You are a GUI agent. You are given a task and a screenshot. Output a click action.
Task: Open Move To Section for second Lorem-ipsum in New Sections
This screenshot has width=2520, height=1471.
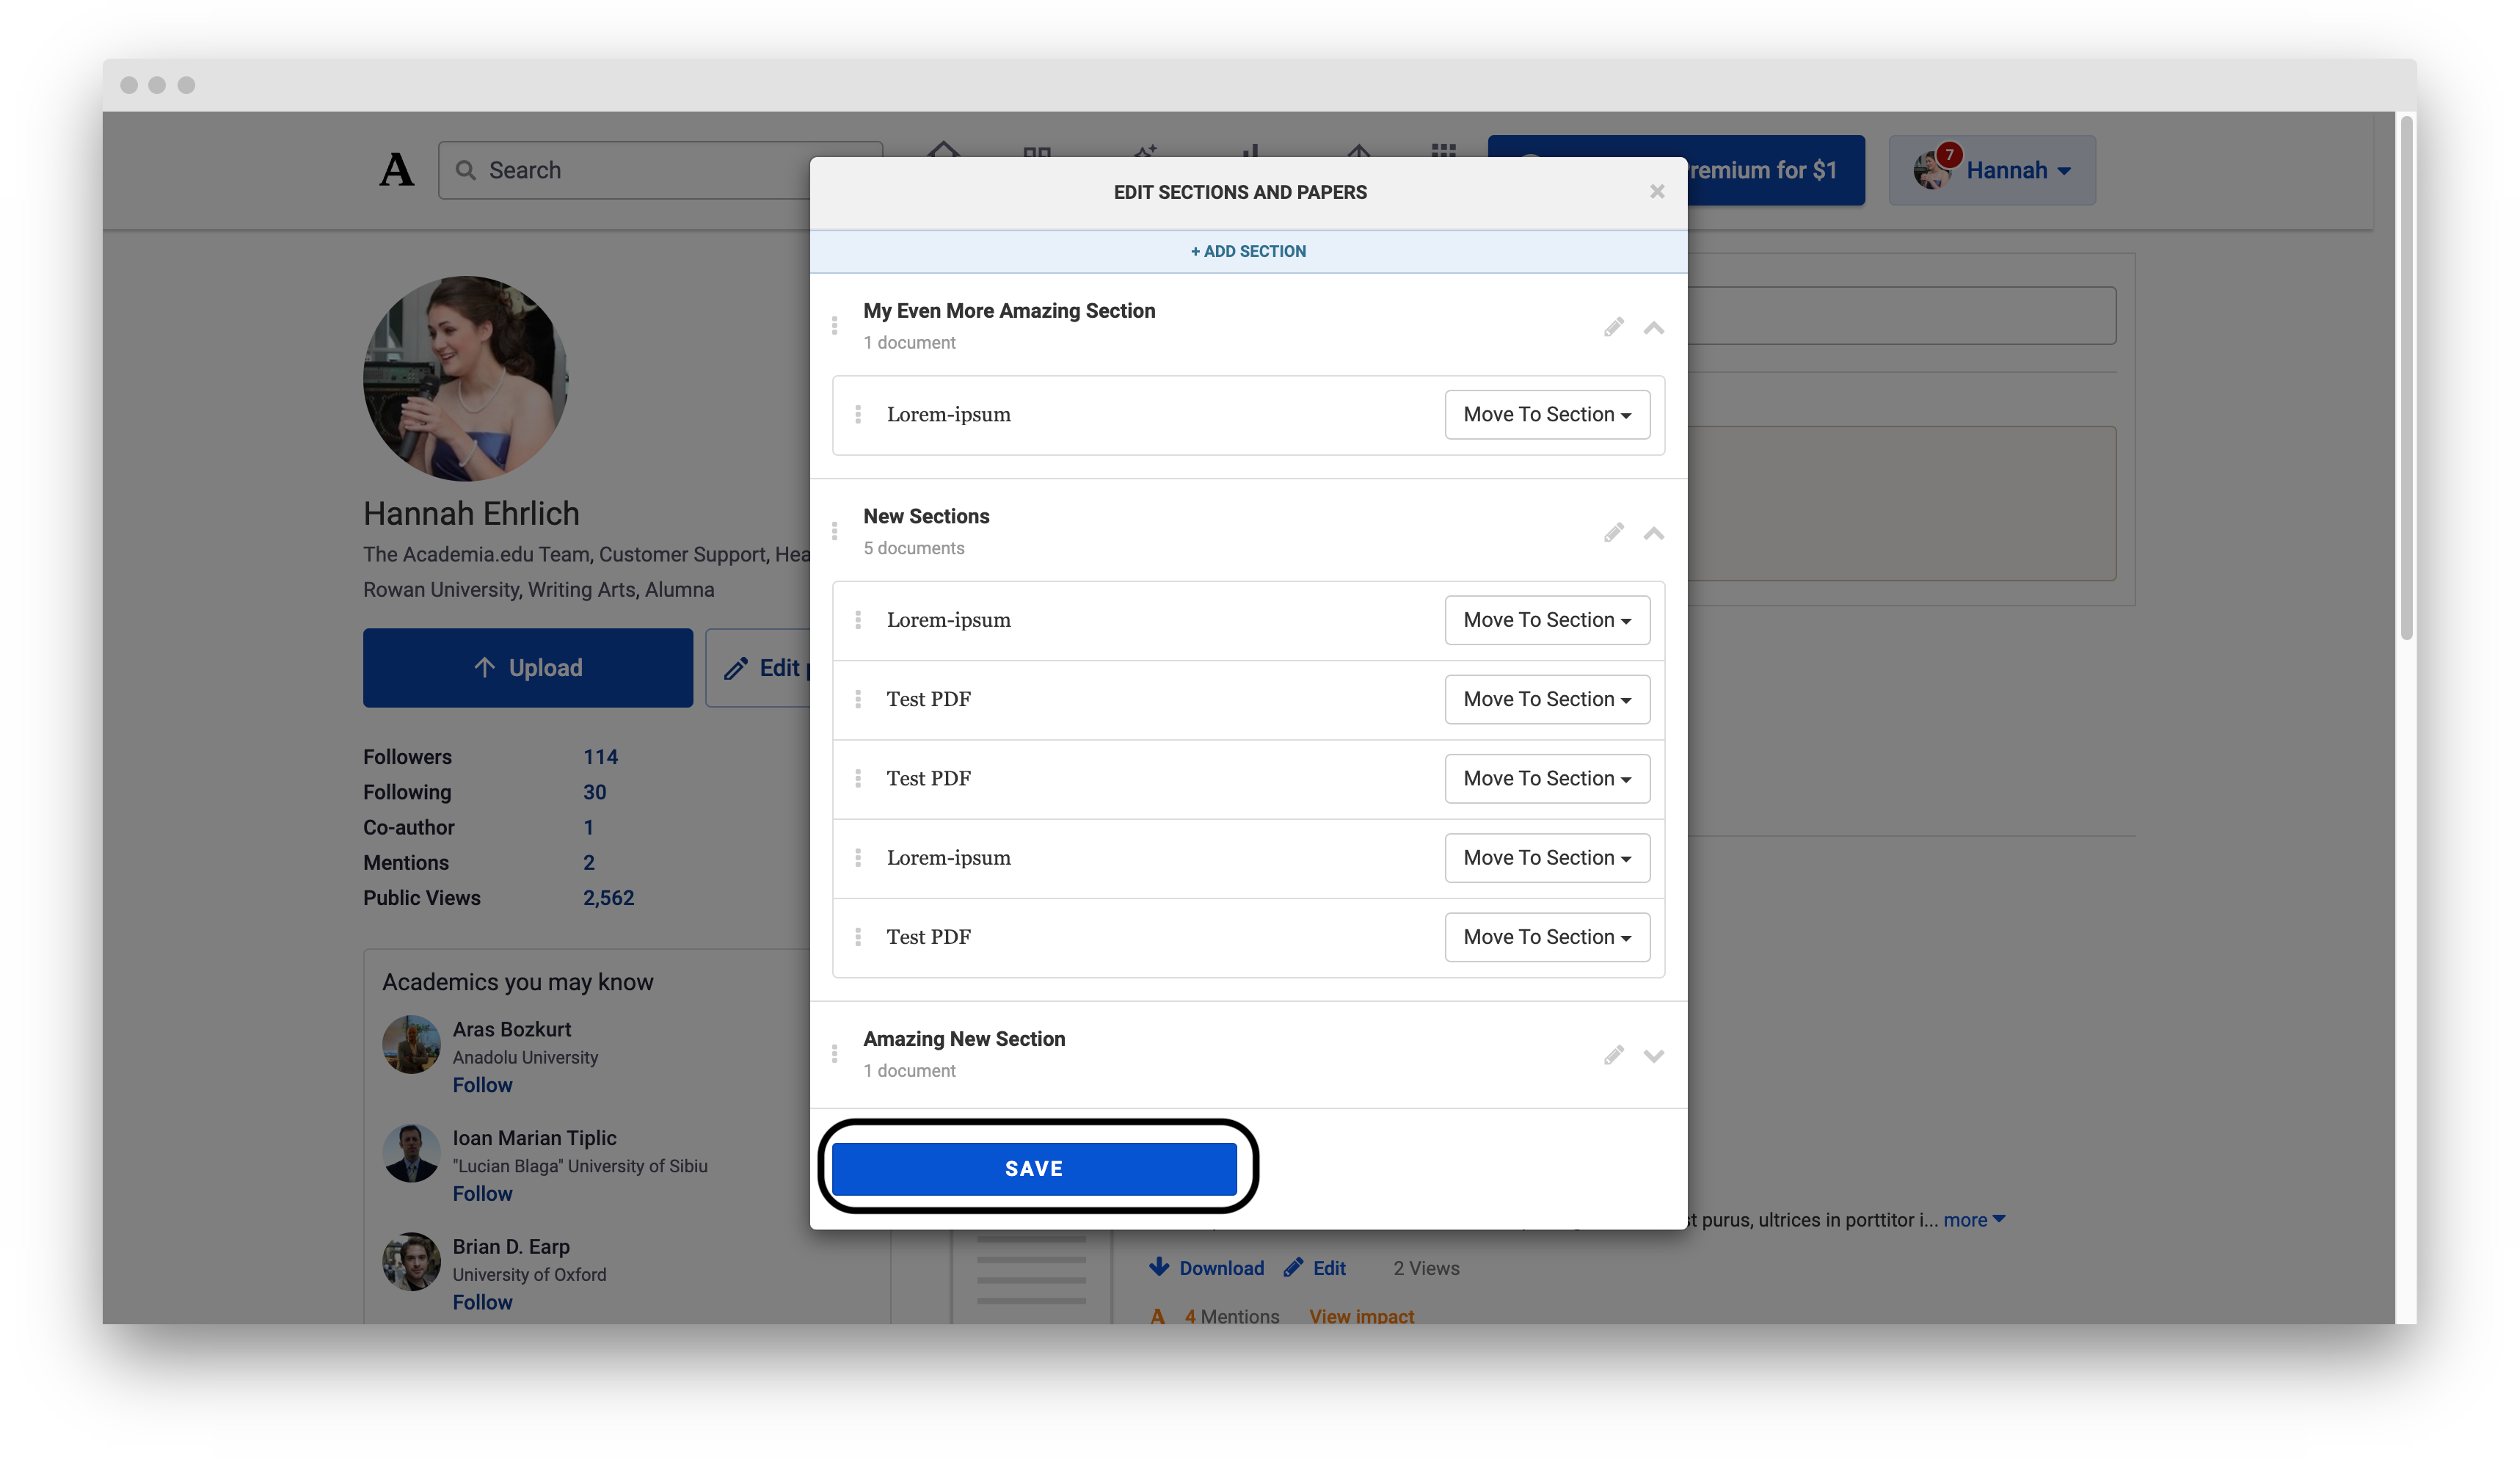[1547, 858]
